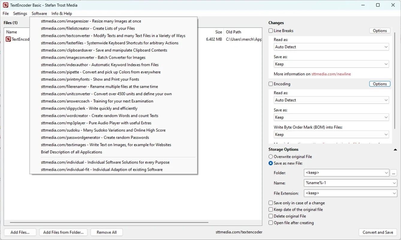This screenshot has width=401, height=240.
Task: Open Brief Description of all Applications
Action: coord(113,152)
